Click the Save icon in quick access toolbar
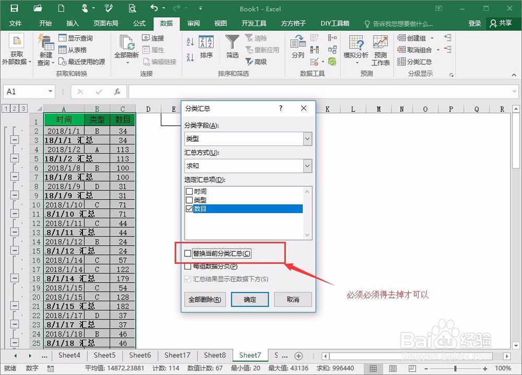The width and height of the screenshot is (522, 375). (14, 8)
